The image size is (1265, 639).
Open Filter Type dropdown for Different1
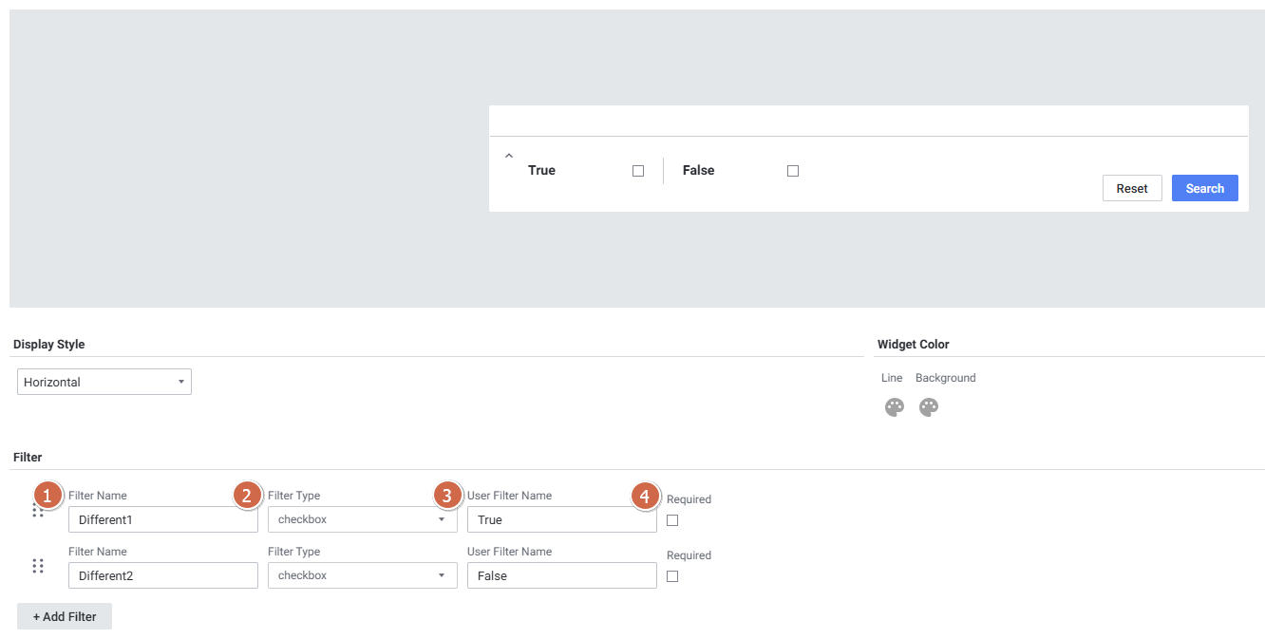(x=362, y=519)
